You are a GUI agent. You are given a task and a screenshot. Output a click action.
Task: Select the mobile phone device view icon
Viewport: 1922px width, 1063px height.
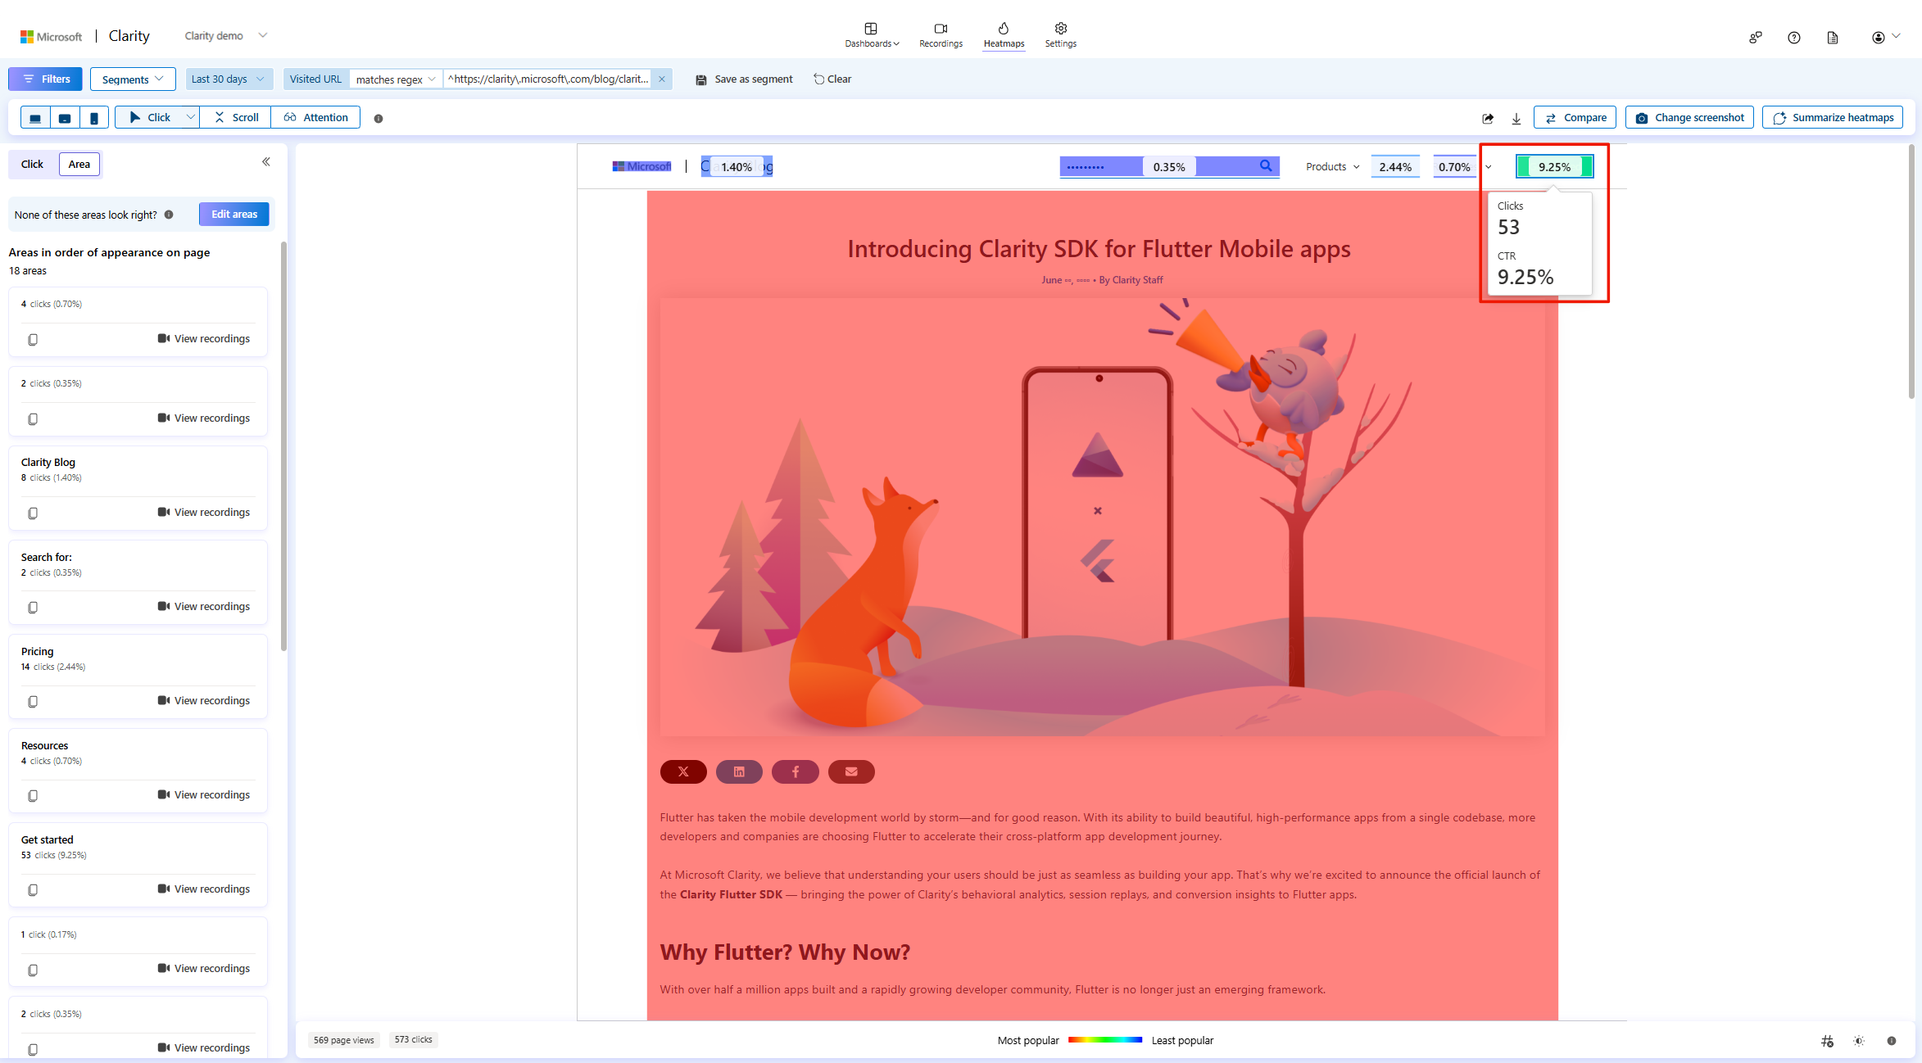click(94, 118)
